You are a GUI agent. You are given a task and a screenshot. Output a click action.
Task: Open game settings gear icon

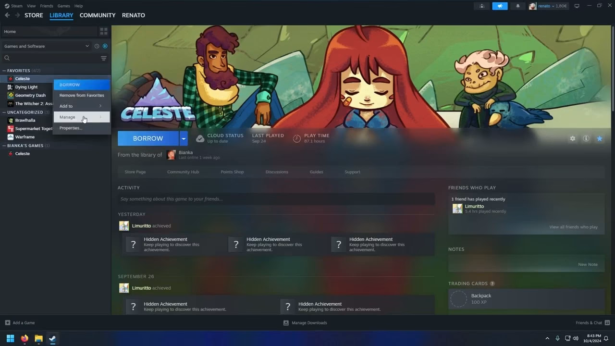pos(572,138)
